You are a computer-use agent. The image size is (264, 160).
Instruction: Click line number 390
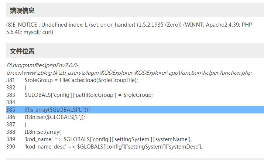click(x=11, y=147)
